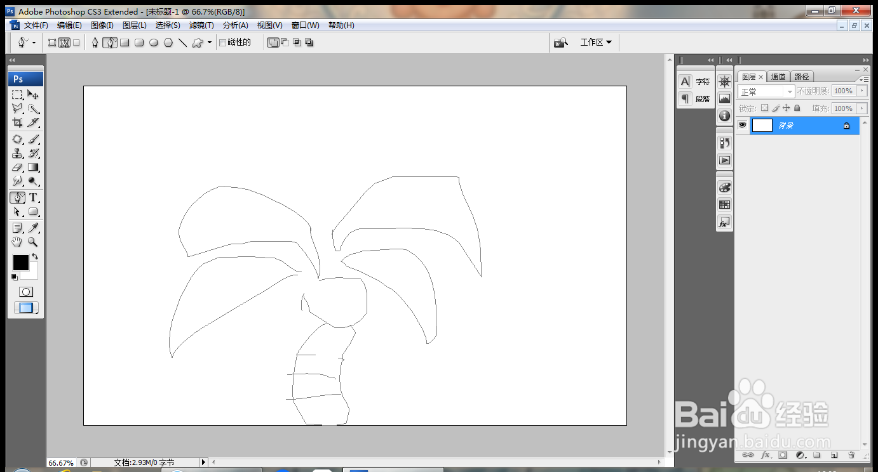Viewport: 878px width, 472px height.
Task: Open the layer style fx menu
Action: (766, 455)
